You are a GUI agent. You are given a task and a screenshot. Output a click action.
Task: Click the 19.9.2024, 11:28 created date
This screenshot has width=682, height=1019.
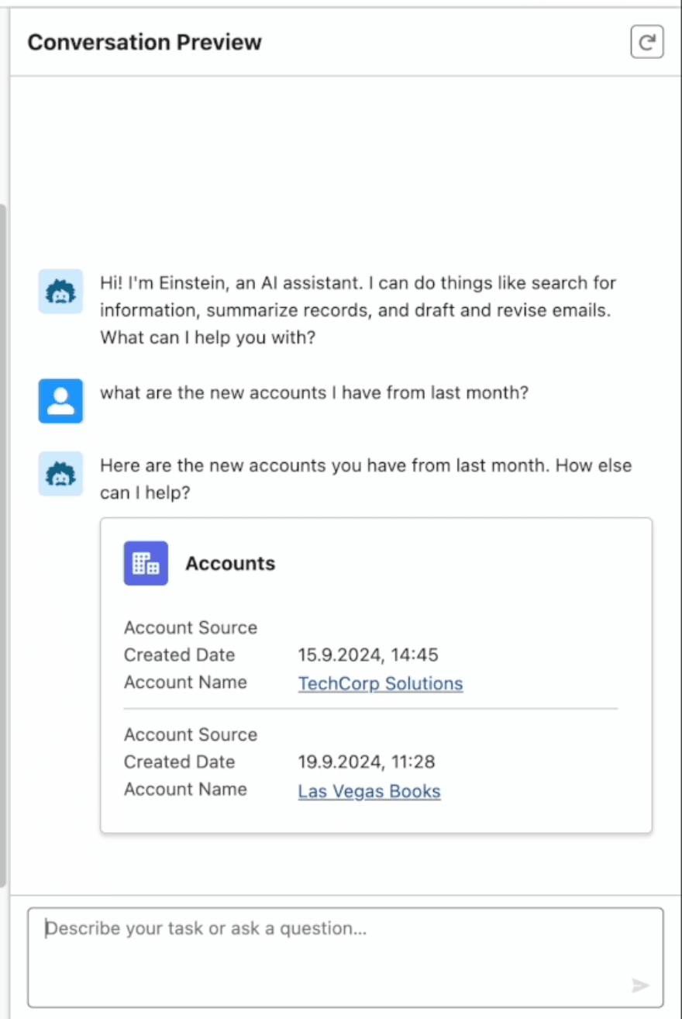pos(367,762)
